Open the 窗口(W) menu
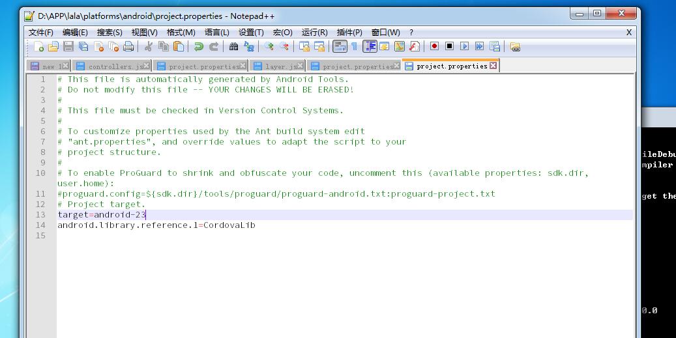Image resolution: width=676 pixels, height=338 pixels. pos(386,33)
